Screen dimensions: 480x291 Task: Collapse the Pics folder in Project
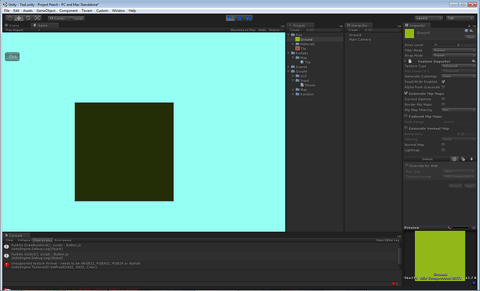coord(289,35)
